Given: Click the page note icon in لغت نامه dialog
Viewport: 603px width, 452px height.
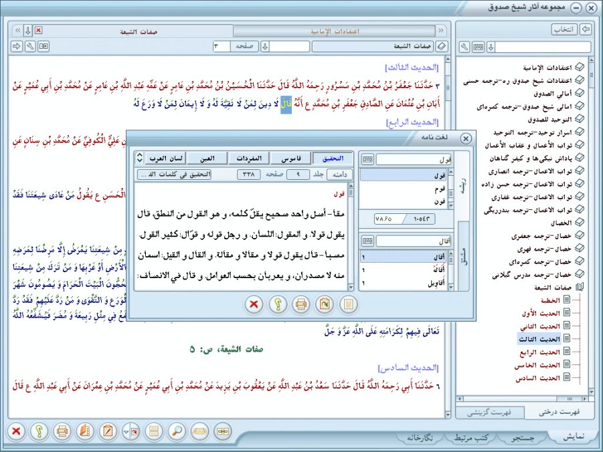Looking at the screenshot, I should (x=348, y=304).
